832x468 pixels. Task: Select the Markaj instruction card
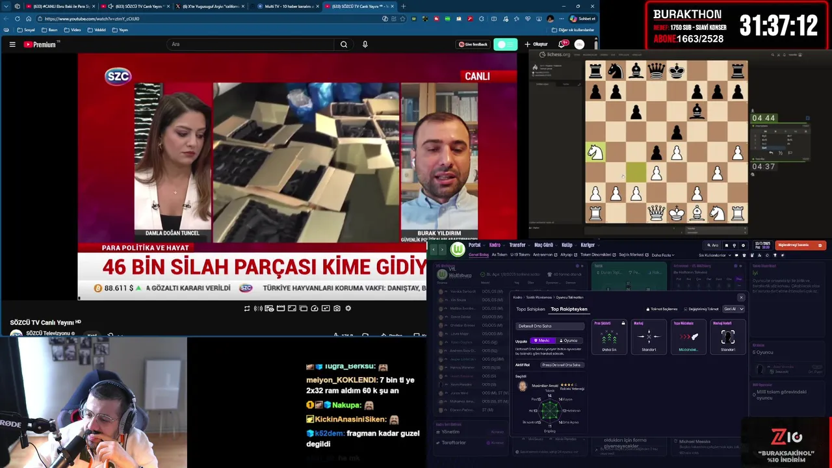(x=649, y=337)
